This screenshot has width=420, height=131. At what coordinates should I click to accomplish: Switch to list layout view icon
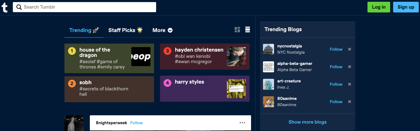[247, 30]
